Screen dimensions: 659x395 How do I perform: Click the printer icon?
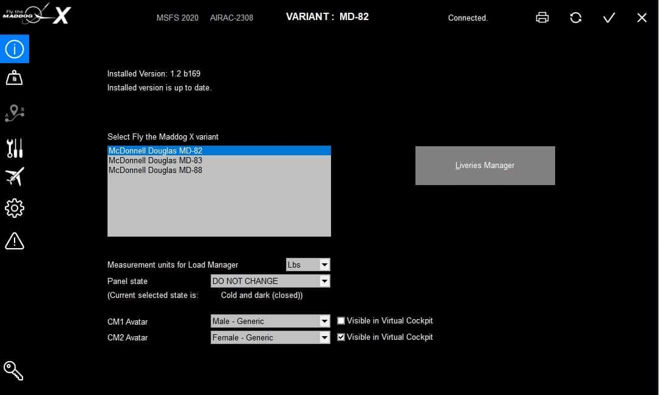point(542,18)
